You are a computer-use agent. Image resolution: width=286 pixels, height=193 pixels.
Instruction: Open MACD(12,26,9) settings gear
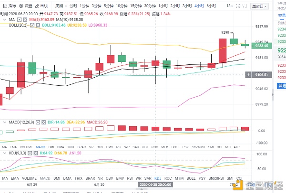coord(38,122)
